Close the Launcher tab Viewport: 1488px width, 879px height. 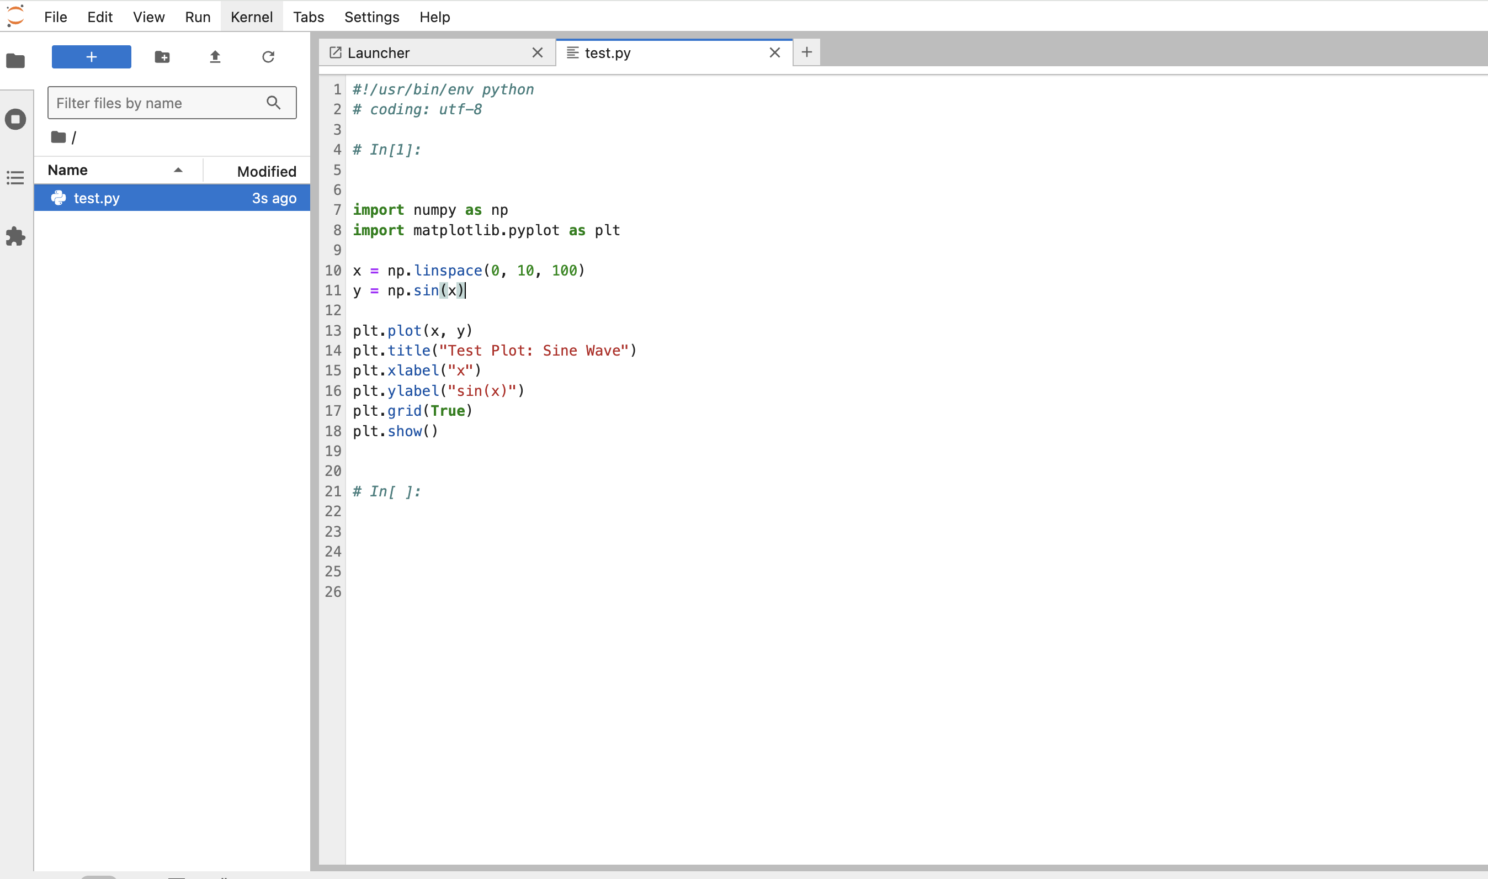tap(537, 52)
